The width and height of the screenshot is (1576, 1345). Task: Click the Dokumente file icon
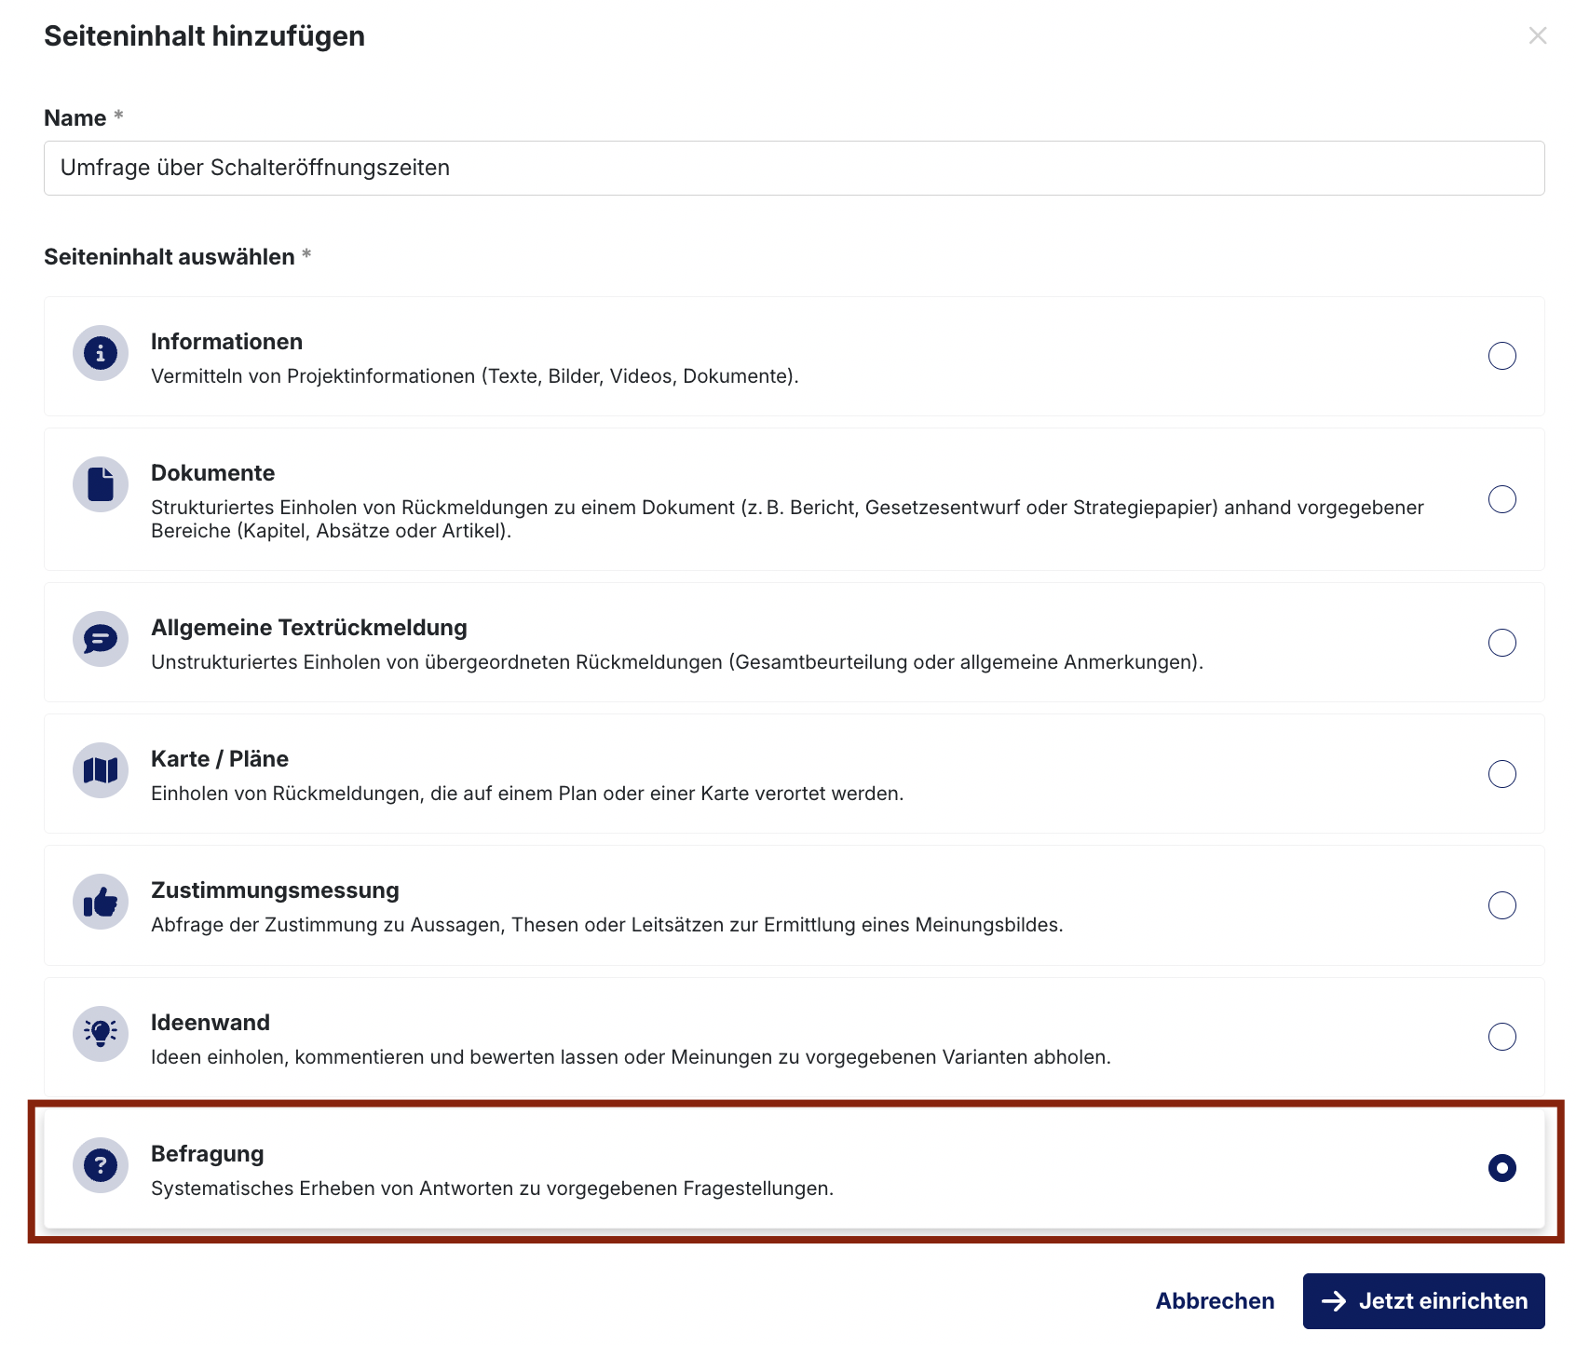click(101, 484)
